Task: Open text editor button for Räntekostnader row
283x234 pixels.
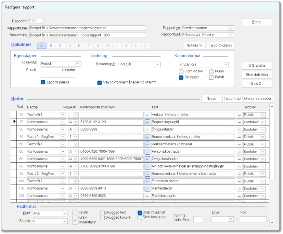Action: (239, 196)
